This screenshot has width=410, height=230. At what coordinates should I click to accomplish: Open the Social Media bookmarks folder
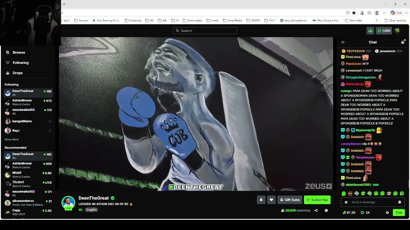pyautogui.click(x=232, y=20)
